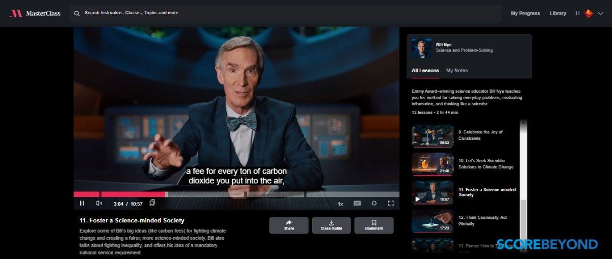Open My Progress in the top navigation
The height and width of the screenshot is (259, 612).
[525, 13]
